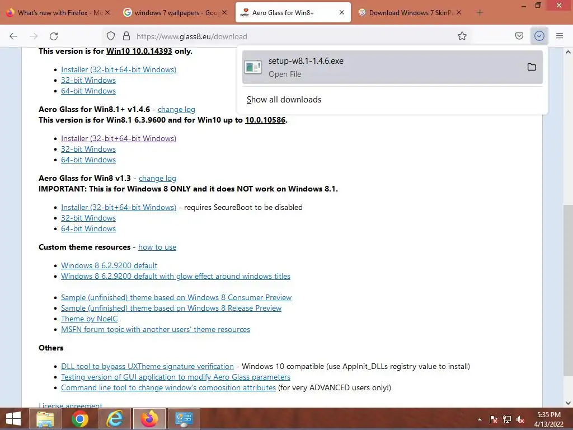The image size is (573, 430).
Task: Show hidden system tray icons
Action: 480,420
